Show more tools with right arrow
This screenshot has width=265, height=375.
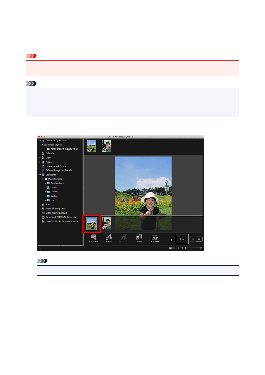171,240
